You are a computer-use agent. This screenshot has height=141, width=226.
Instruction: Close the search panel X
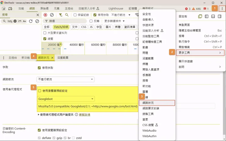click(x=38, y=15)
